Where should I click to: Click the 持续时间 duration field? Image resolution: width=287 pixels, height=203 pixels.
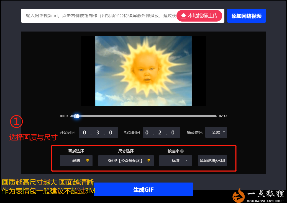click(162, 132)
